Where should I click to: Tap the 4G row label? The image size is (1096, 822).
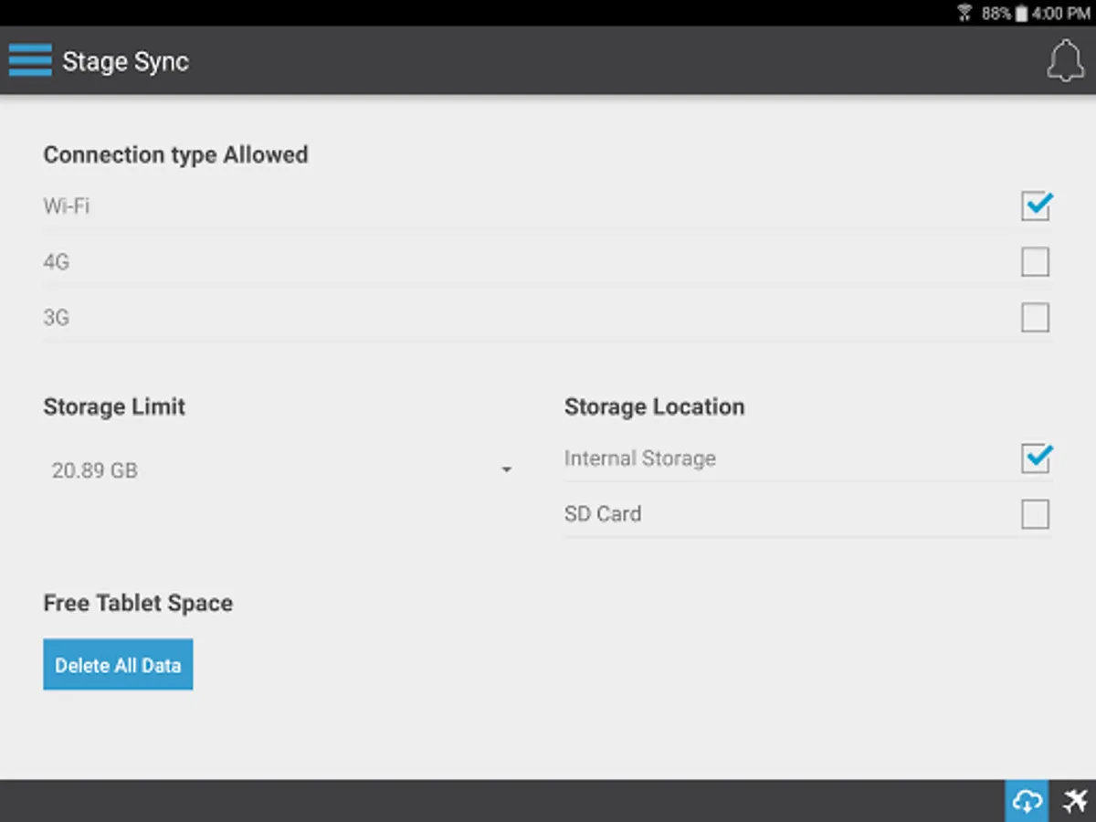57,262
